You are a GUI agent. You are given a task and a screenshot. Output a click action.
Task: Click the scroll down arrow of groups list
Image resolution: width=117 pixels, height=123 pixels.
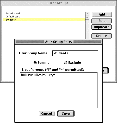tap(87, 18)
